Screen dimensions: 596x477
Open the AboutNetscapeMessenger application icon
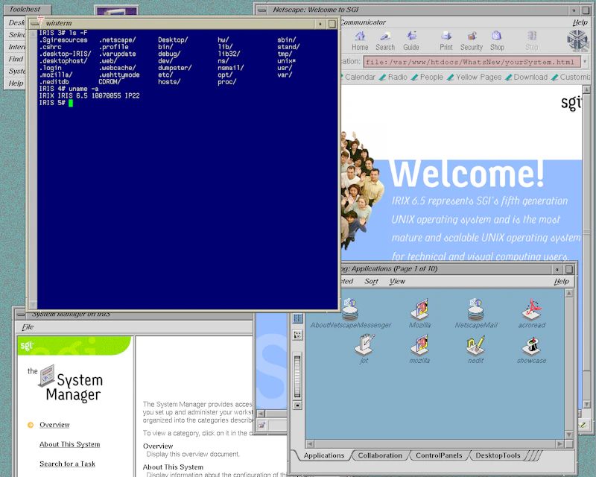coord(350,309)
